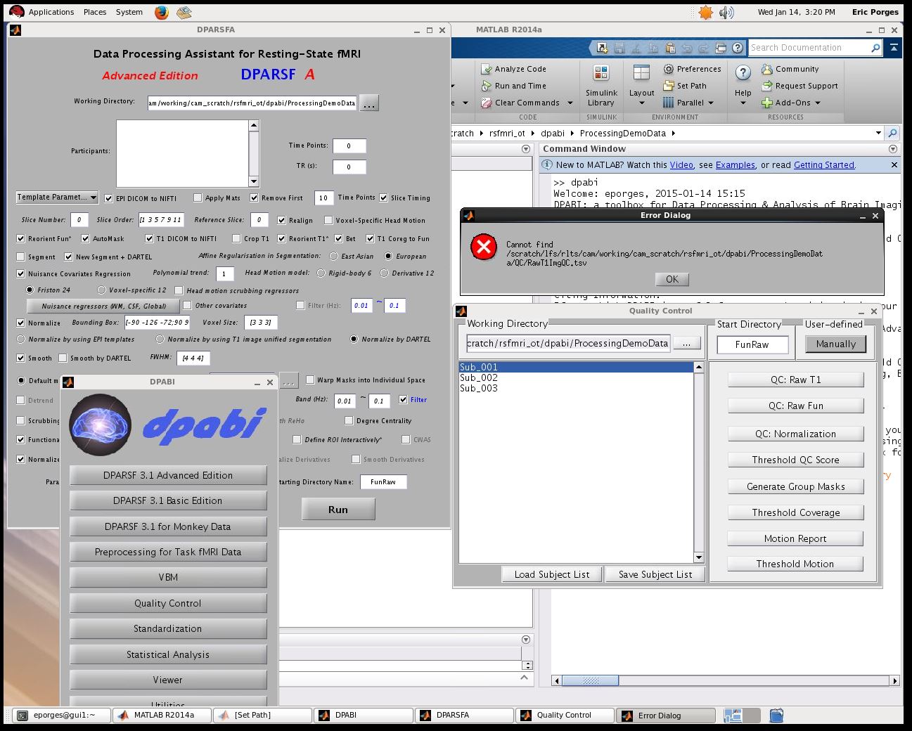Open the Template Parameters dropdown
The height and width of the screenshot is (731, 912).
click(57, 197)
